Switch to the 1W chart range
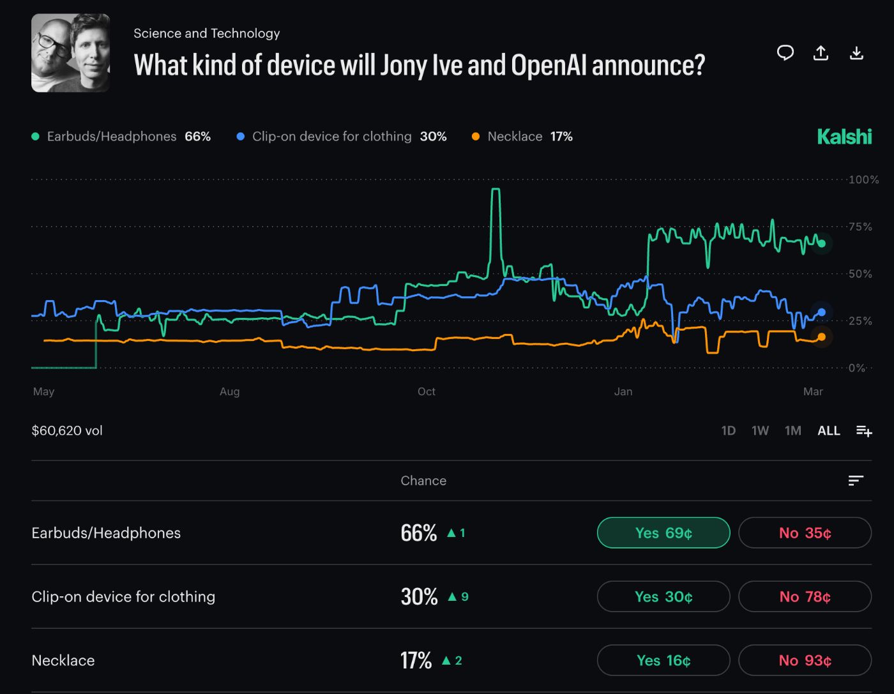 pos(760,430)
